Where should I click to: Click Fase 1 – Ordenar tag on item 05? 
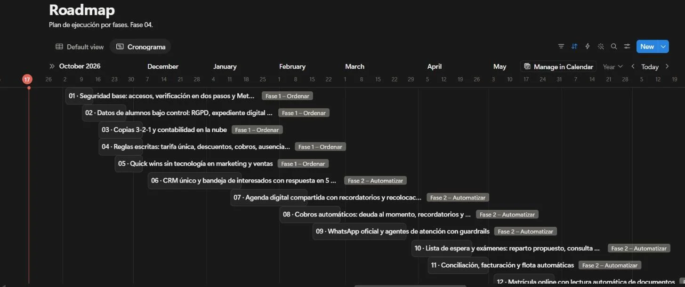(303, 164)
